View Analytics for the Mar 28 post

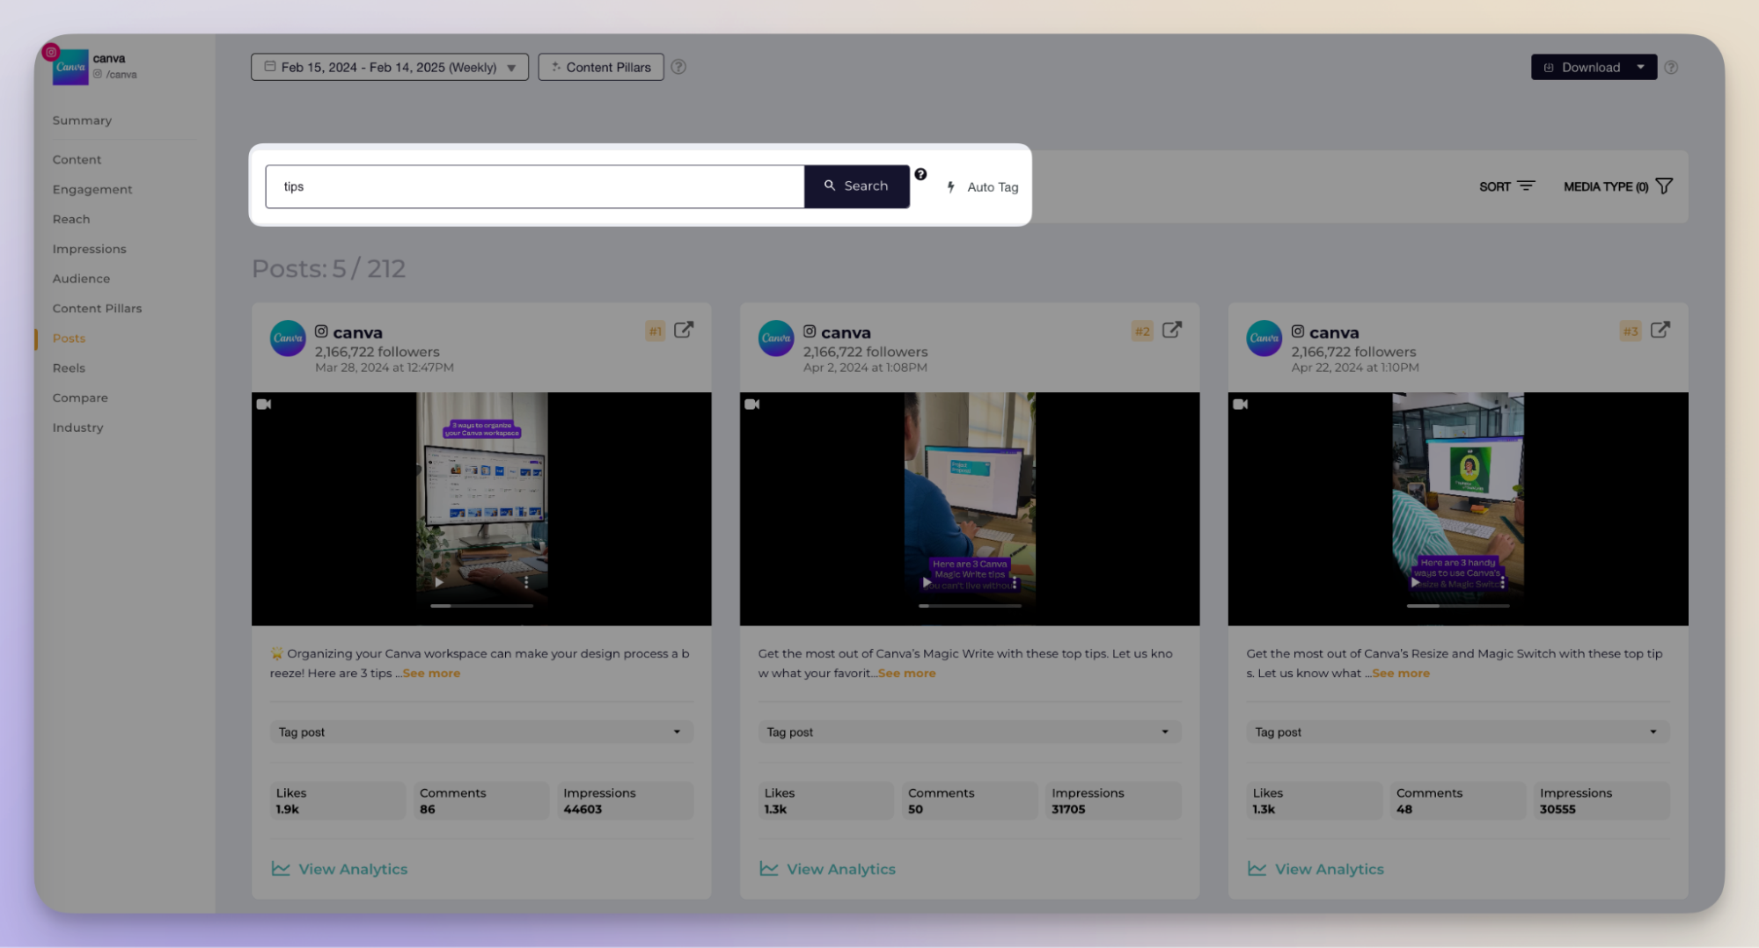coord(340,869)
